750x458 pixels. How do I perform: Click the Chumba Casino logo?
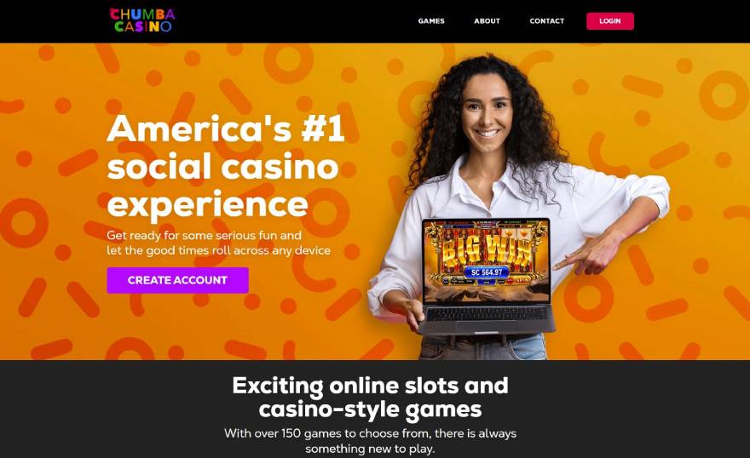[142, 20]
